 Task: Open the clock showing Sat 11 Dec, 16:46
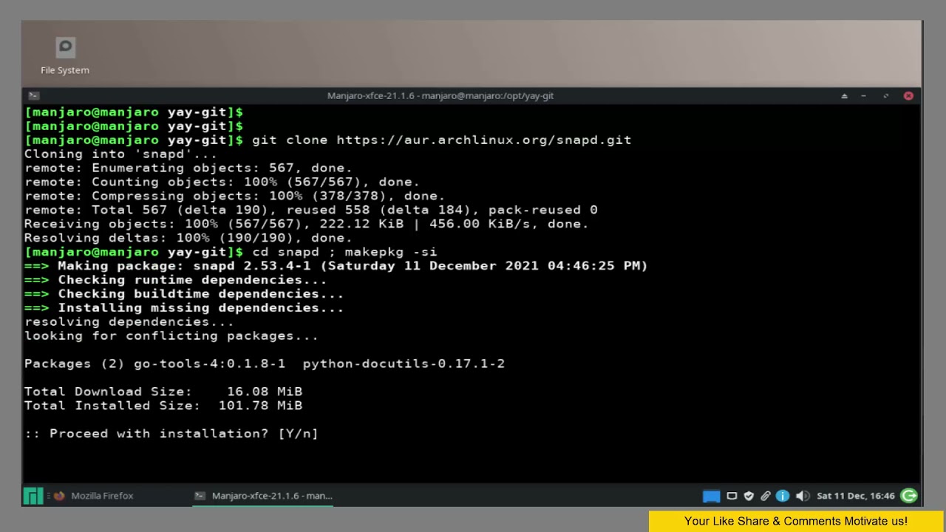[856, 496]
